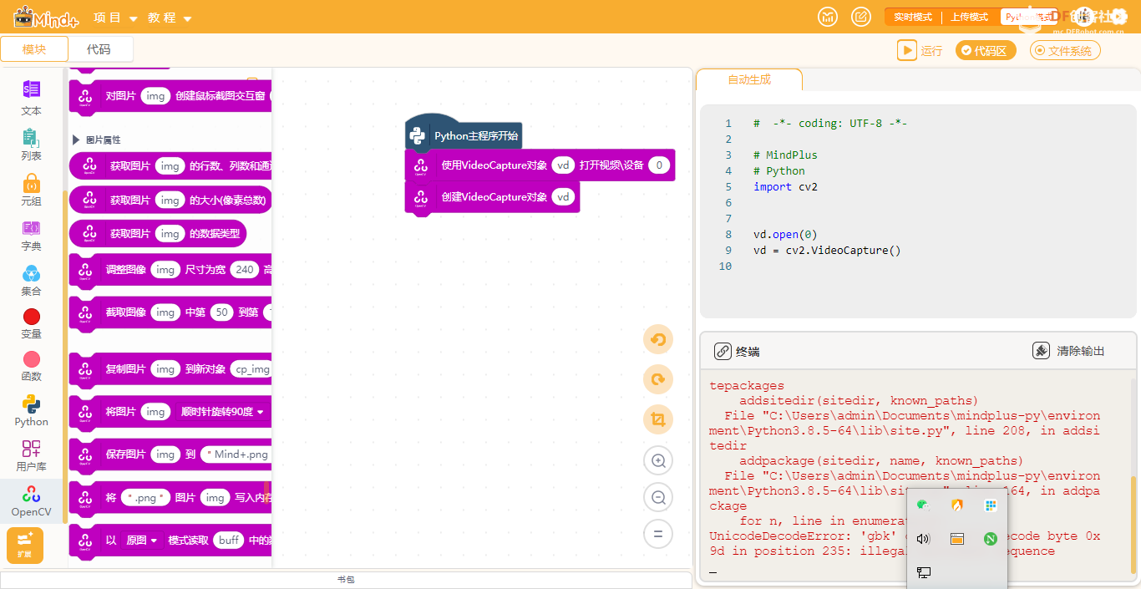Open the 顺时针旋转90度 rotation dropdown
Viewport: 1141px width, 589px height.
222,412
